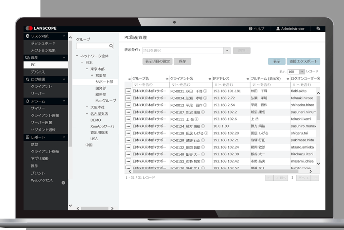The width and height of the screenshot is (344, 230).
Task: Click the 直接エクスポート button
Action: [x=303, y=61]
